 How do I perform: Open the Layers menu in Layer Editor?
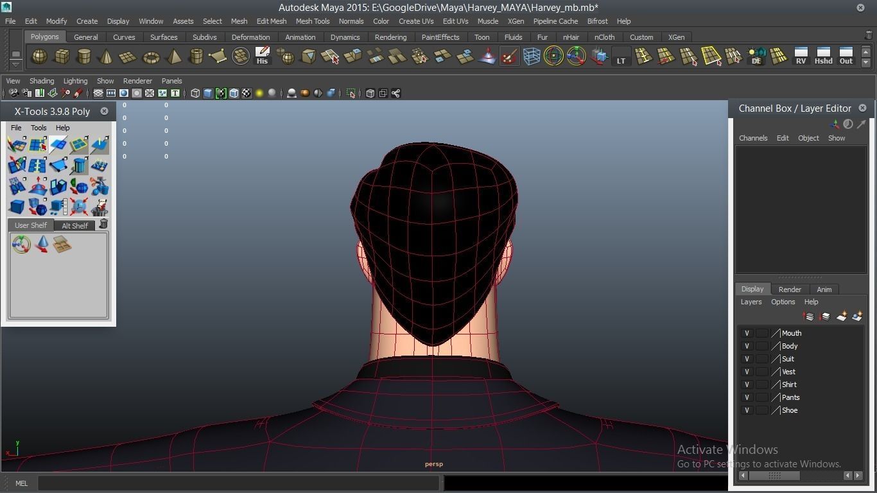click(751, 302)
